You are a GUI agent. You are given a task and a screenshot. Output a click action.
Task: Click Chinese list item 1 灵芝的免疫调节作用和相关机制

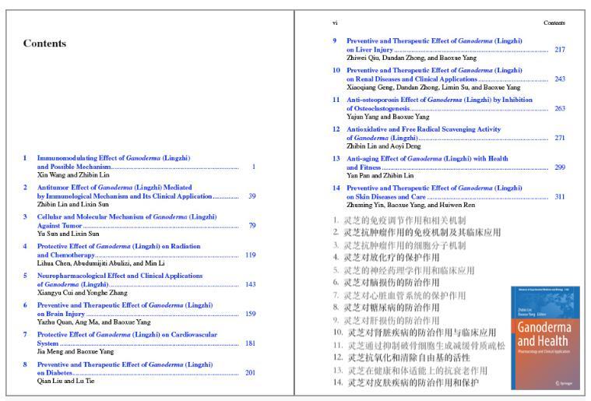coord(399,220)
